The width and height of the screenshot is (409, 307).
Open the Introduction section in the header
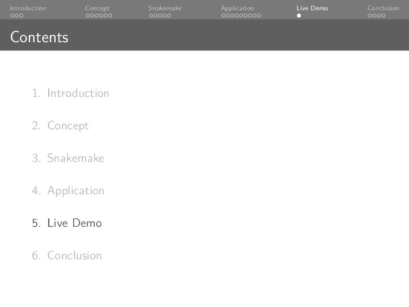28,8
